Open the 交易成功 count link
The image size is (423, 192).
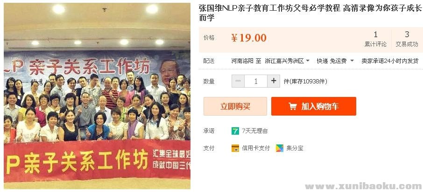pos(407,39)
